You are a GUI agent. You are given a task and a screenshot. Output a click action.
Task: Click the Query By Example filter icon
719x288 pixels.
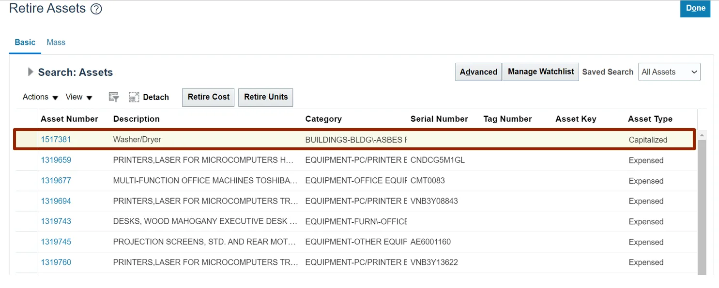coord(114,97)
